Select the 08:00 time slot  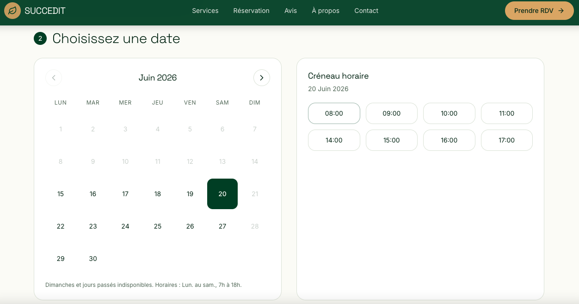click(x=334, y=113)
